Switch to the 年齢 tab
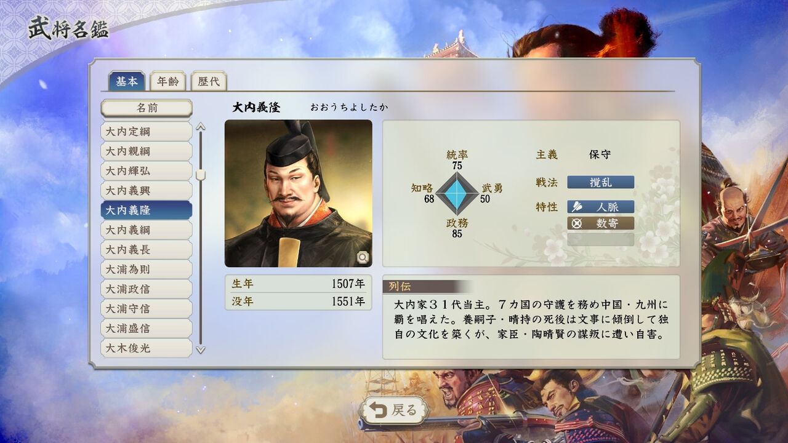Image resolution: width=788 pixels, height=443 pixels. coord(167,81)
